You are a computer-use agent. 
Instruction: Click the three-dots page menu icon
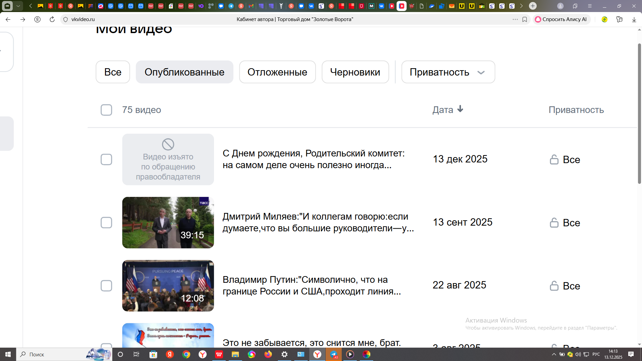[x=515, y=19]
